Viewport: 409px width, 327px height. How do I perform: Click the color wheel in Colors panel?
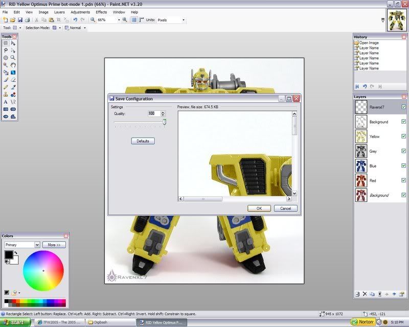[43, 271]
